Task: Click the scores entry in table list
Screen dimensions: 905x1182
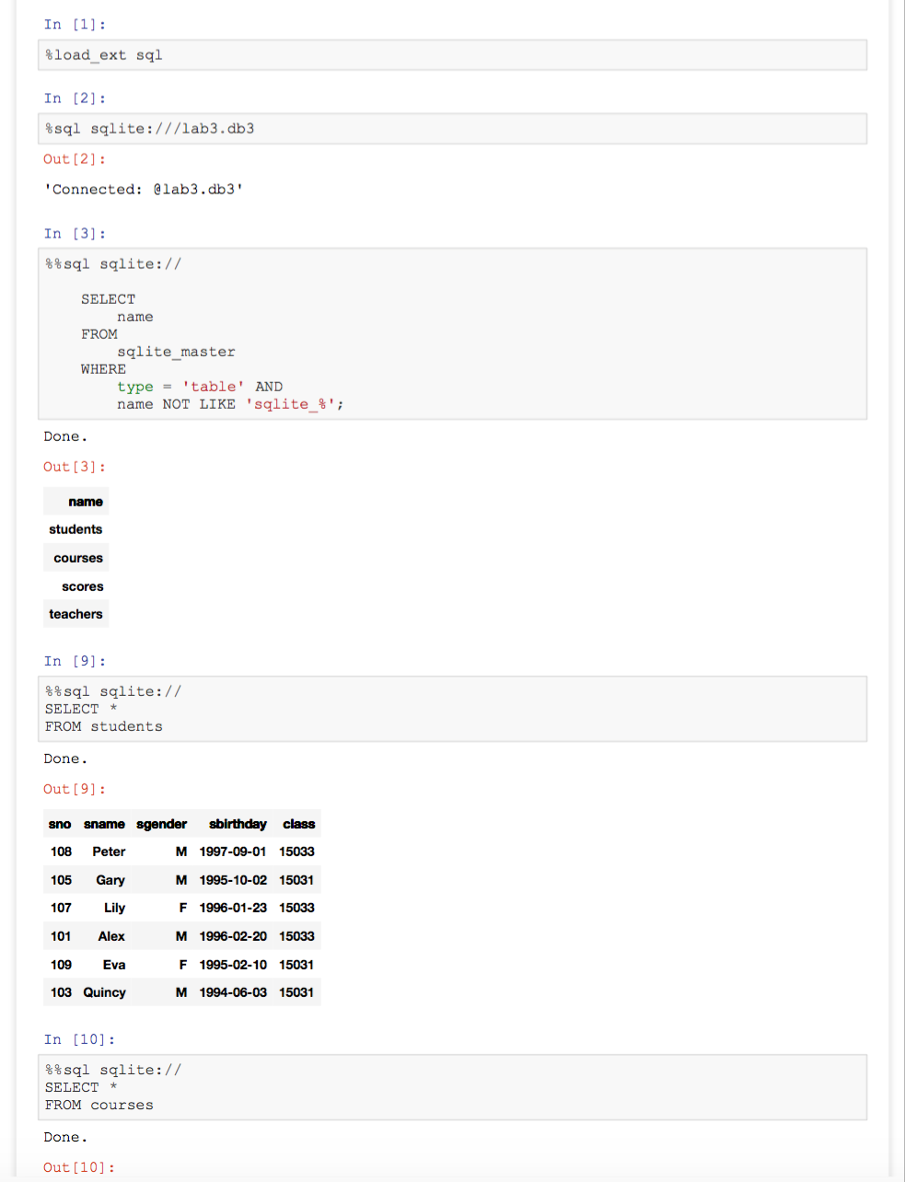Action: [x=82, y=586]
